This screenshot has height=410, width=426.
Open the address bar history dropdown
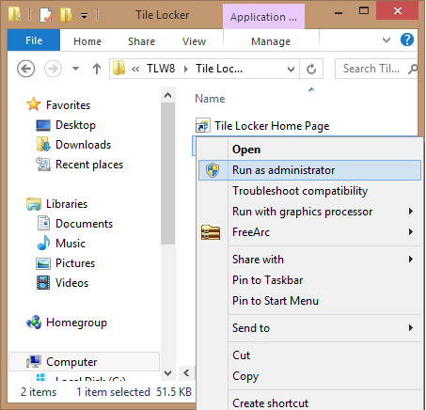pos(291,69)
